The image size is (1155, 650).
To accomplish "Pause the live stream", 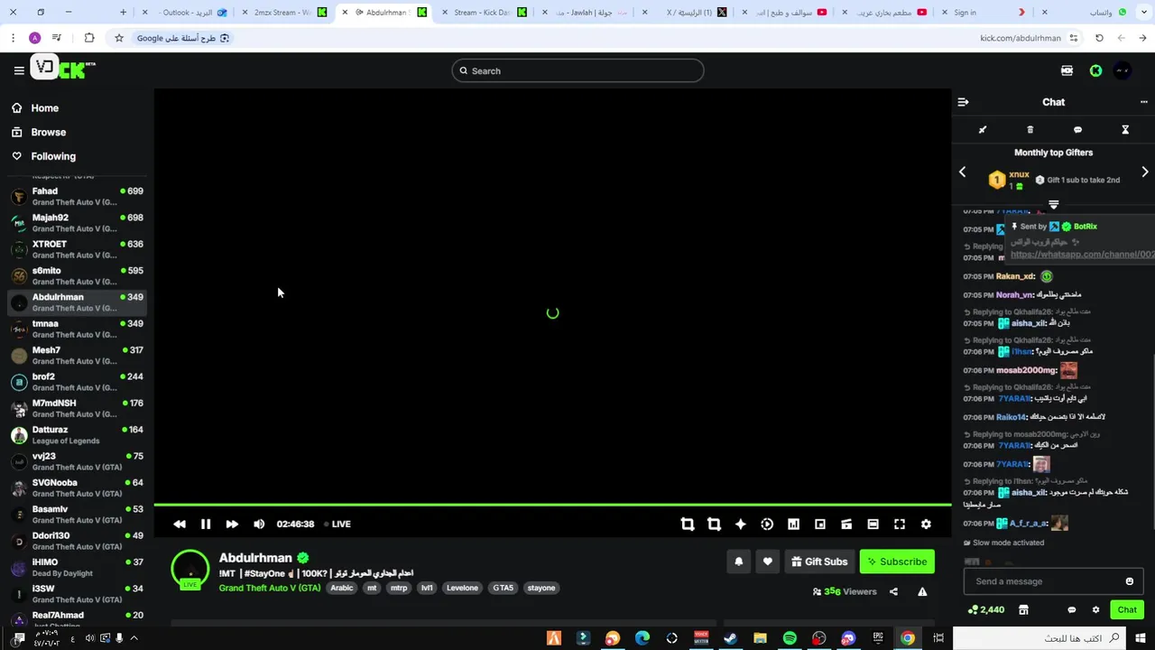I will [x=206, y=524].
